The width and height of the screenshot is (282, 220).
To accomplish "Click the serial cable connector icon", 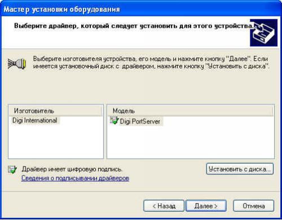I will coord(17,64).
